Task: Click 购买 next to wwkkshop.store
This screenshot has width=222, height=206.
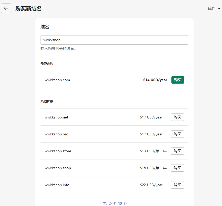Action: coord(177,151)
